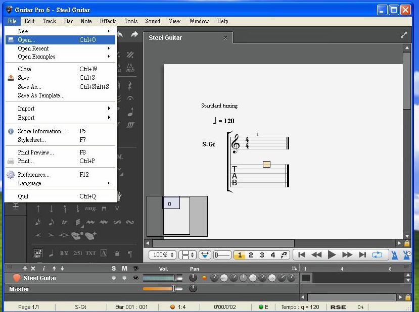Select voice 3 button
The height and width of the screenshot is (312, 419).
click(262, 255)
